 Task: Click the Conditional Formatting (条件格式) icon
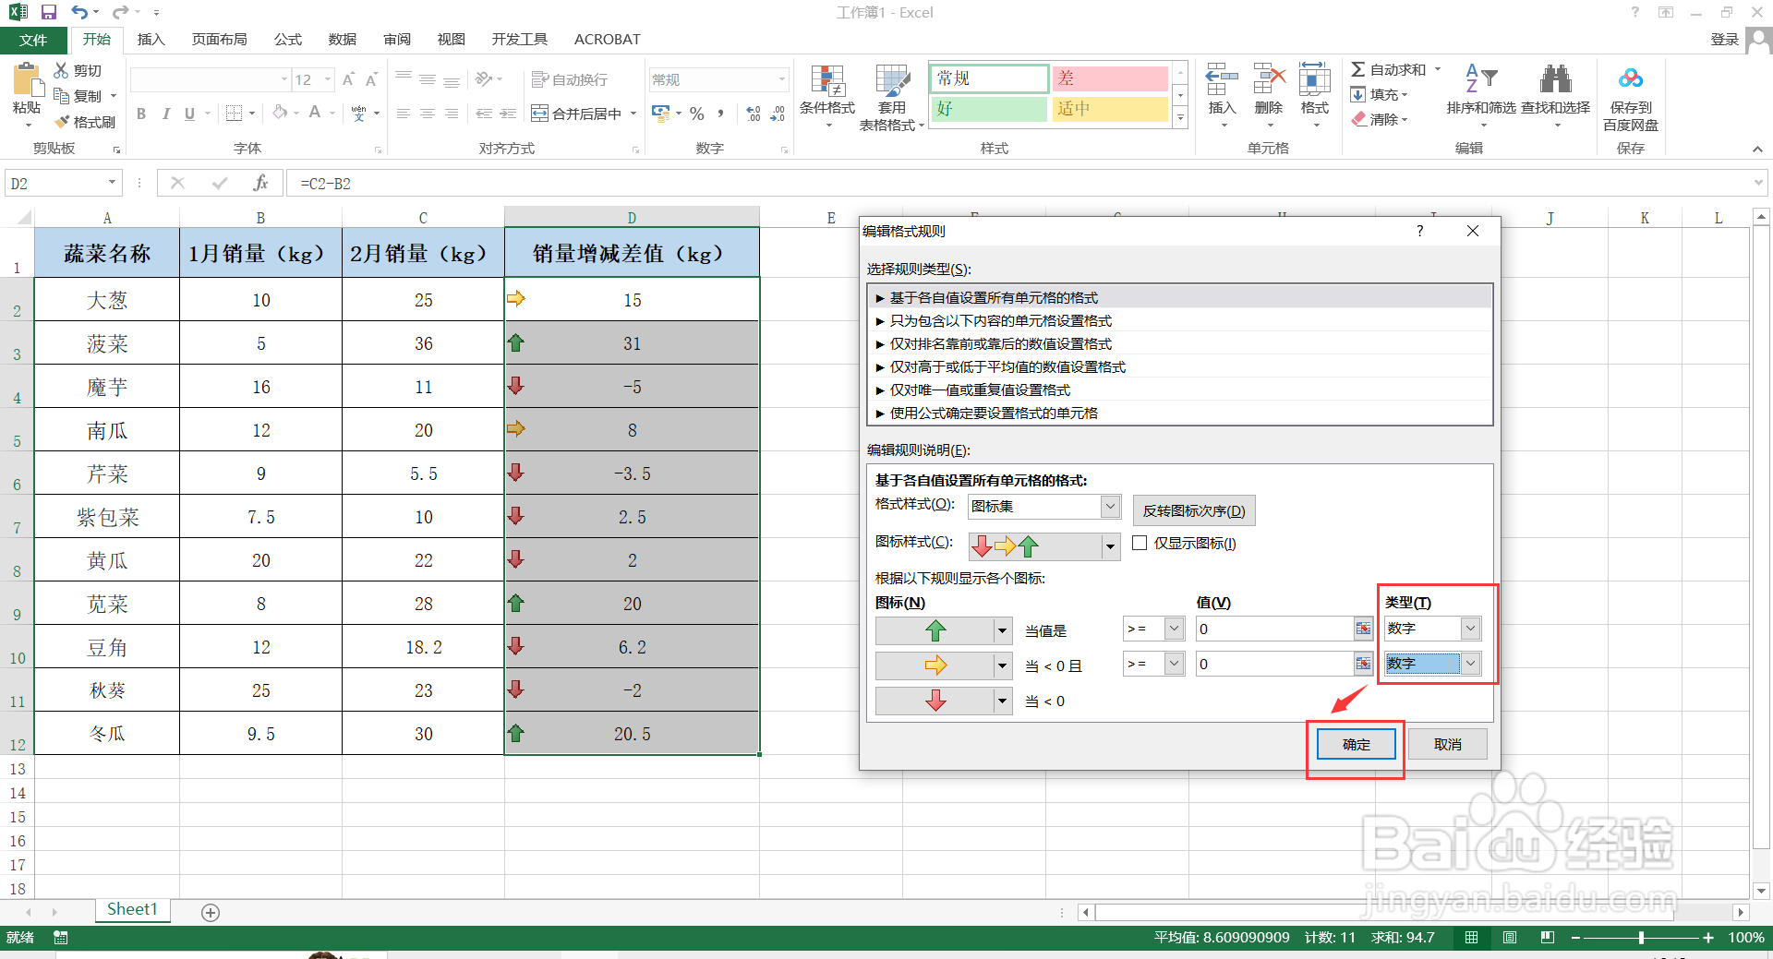tap(827, 81)
